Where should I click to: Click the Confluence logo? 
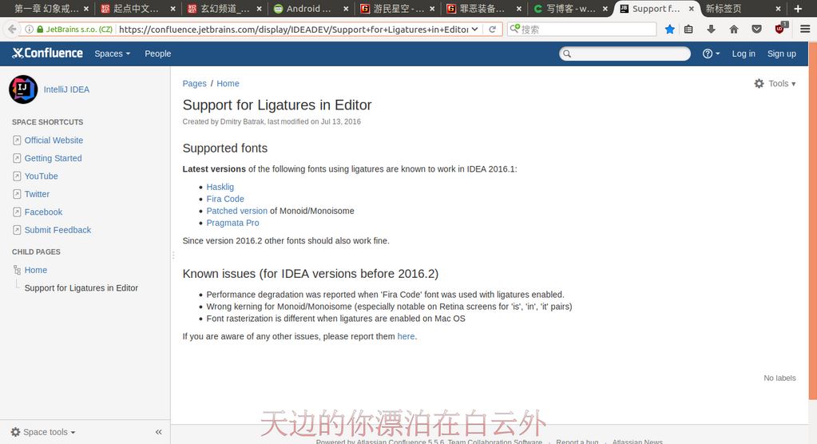click(47, 54)
